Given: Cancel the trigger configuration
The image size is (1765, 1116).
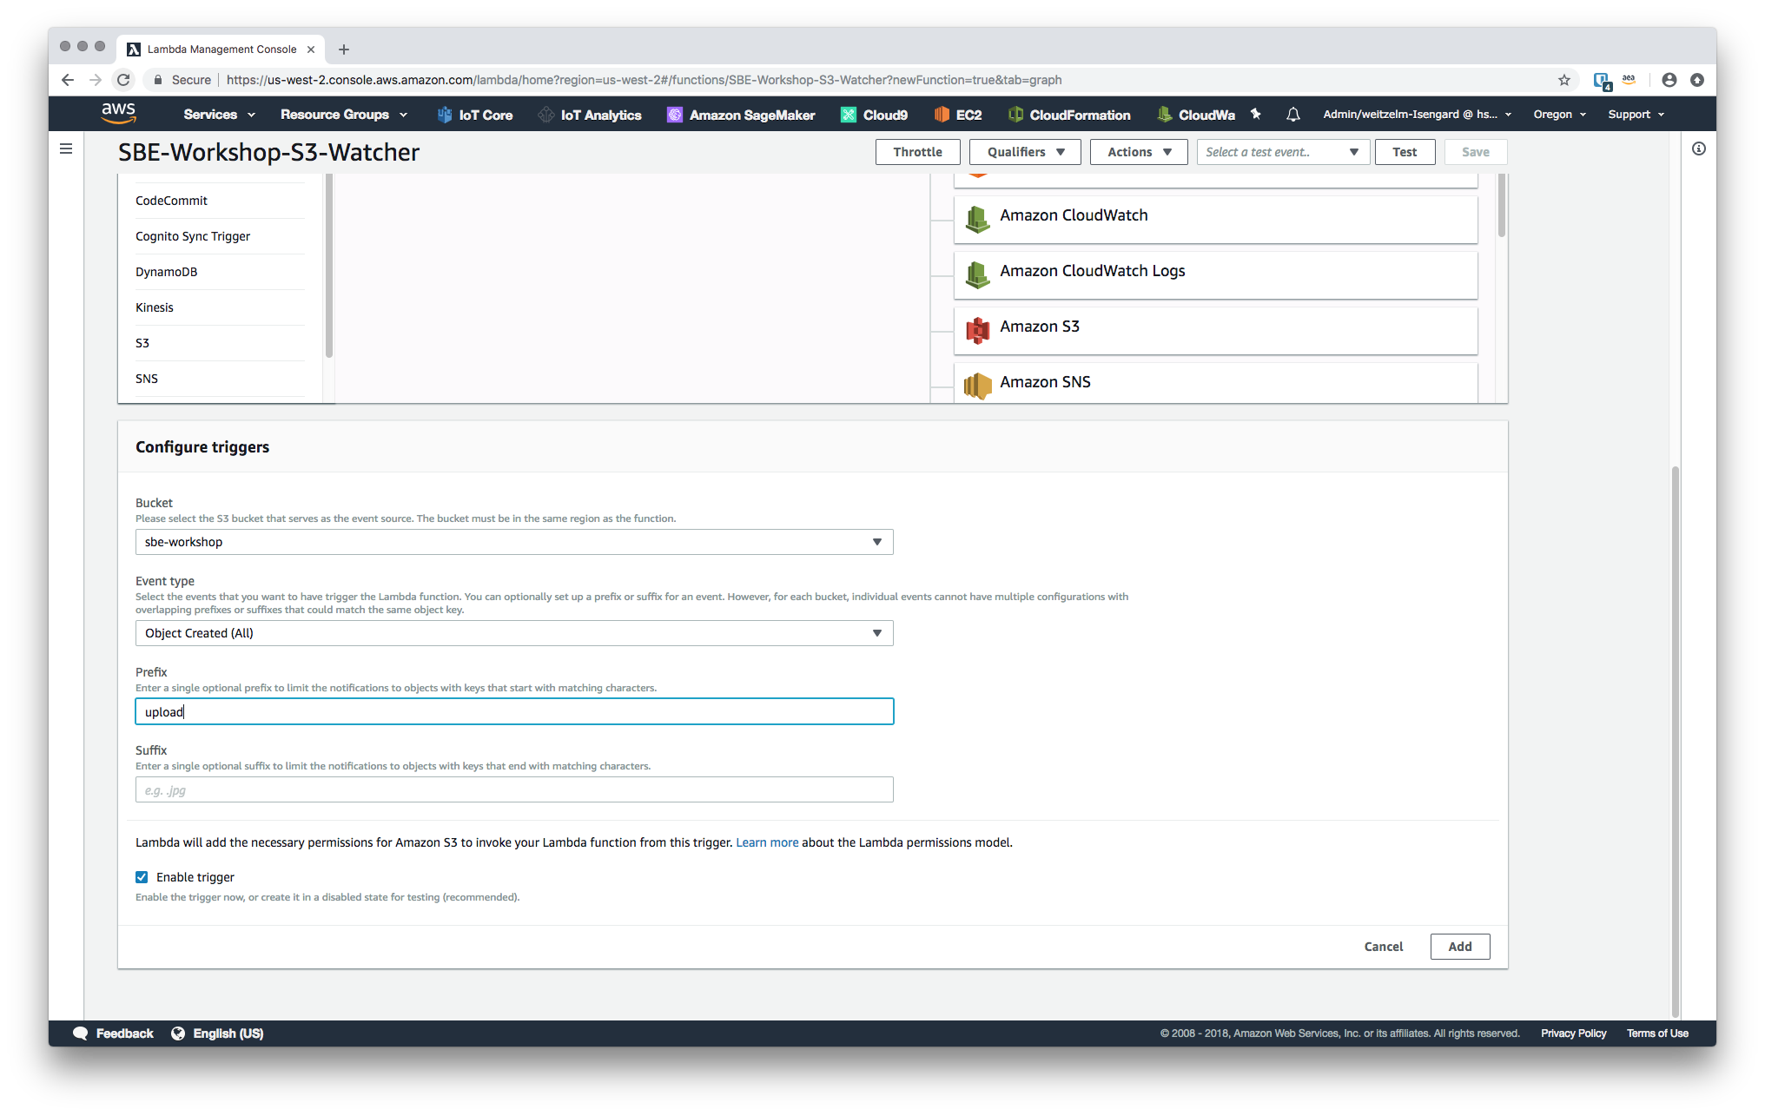Looking at the screenshot, I should (x=1384, y=947).
